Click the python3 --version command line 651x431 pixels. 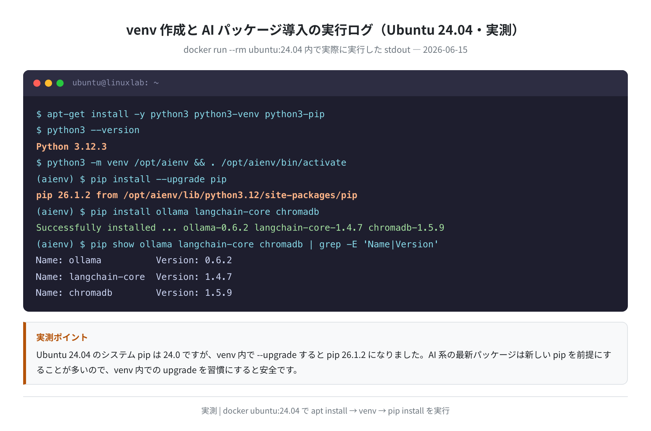coord(88,130)
